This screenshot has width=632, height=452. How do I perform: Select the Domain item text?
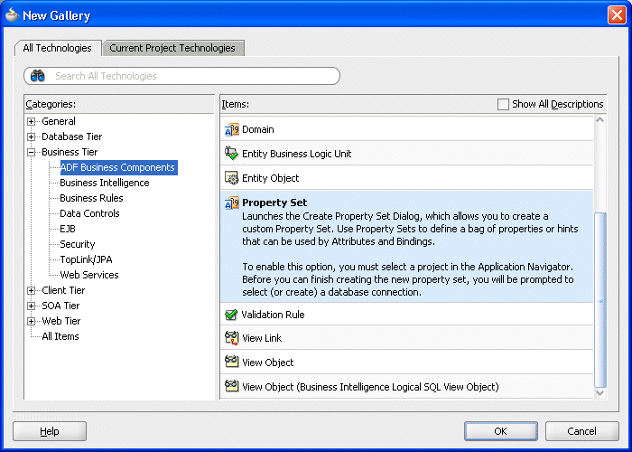click(x=258, y=129)
